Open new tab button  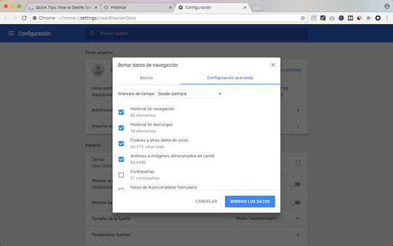[256, 8]
